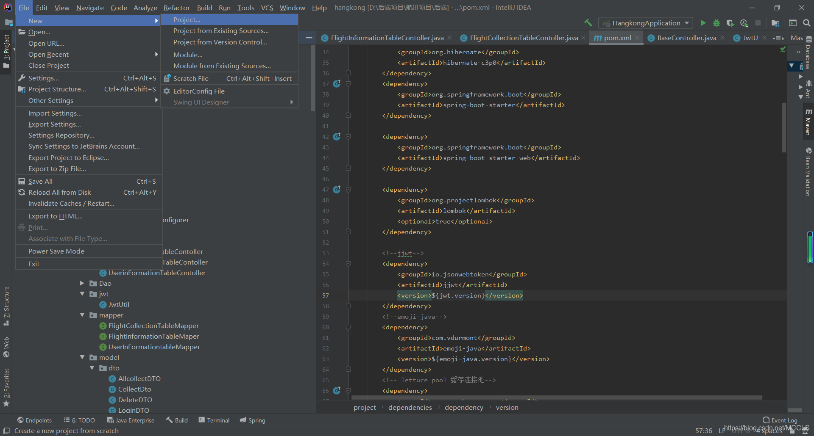Expand the Dao folder

pos(82,283)
